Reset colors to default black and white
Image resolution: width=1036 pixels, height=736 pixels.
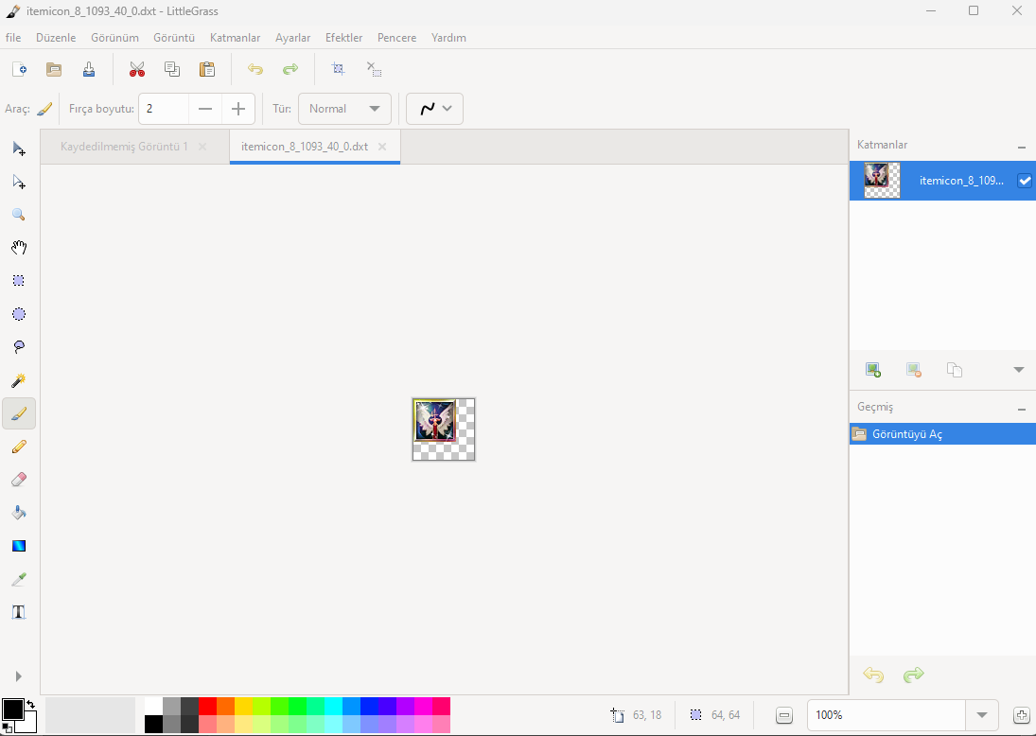pos(7,728)
